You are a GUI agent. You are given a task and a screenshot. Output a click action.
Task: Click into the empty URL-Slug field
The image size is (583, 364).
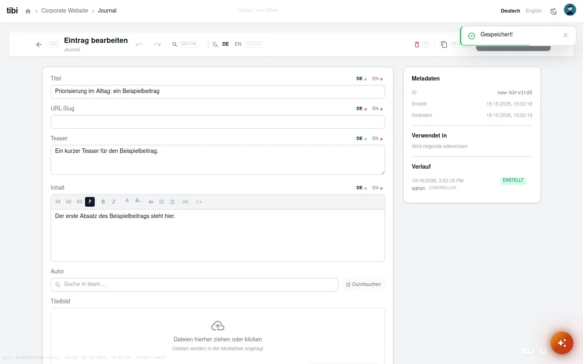[x=218, y=122]
